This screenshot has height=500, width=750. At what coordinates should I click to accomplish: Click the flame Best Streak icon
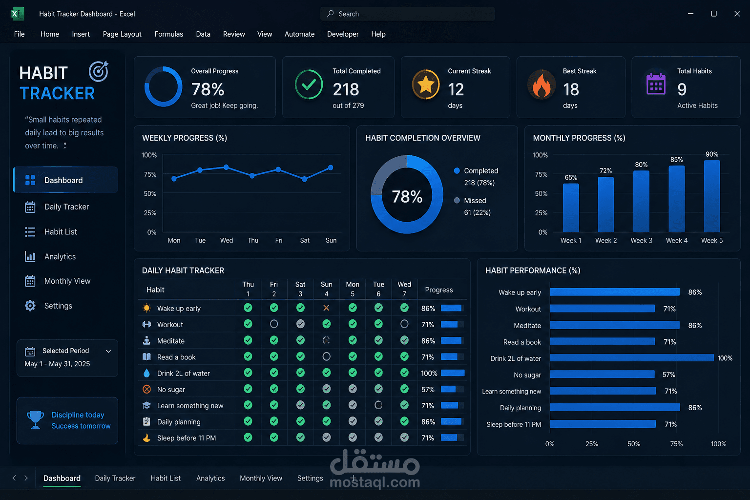pyautogui.click(x=542, y=85)
